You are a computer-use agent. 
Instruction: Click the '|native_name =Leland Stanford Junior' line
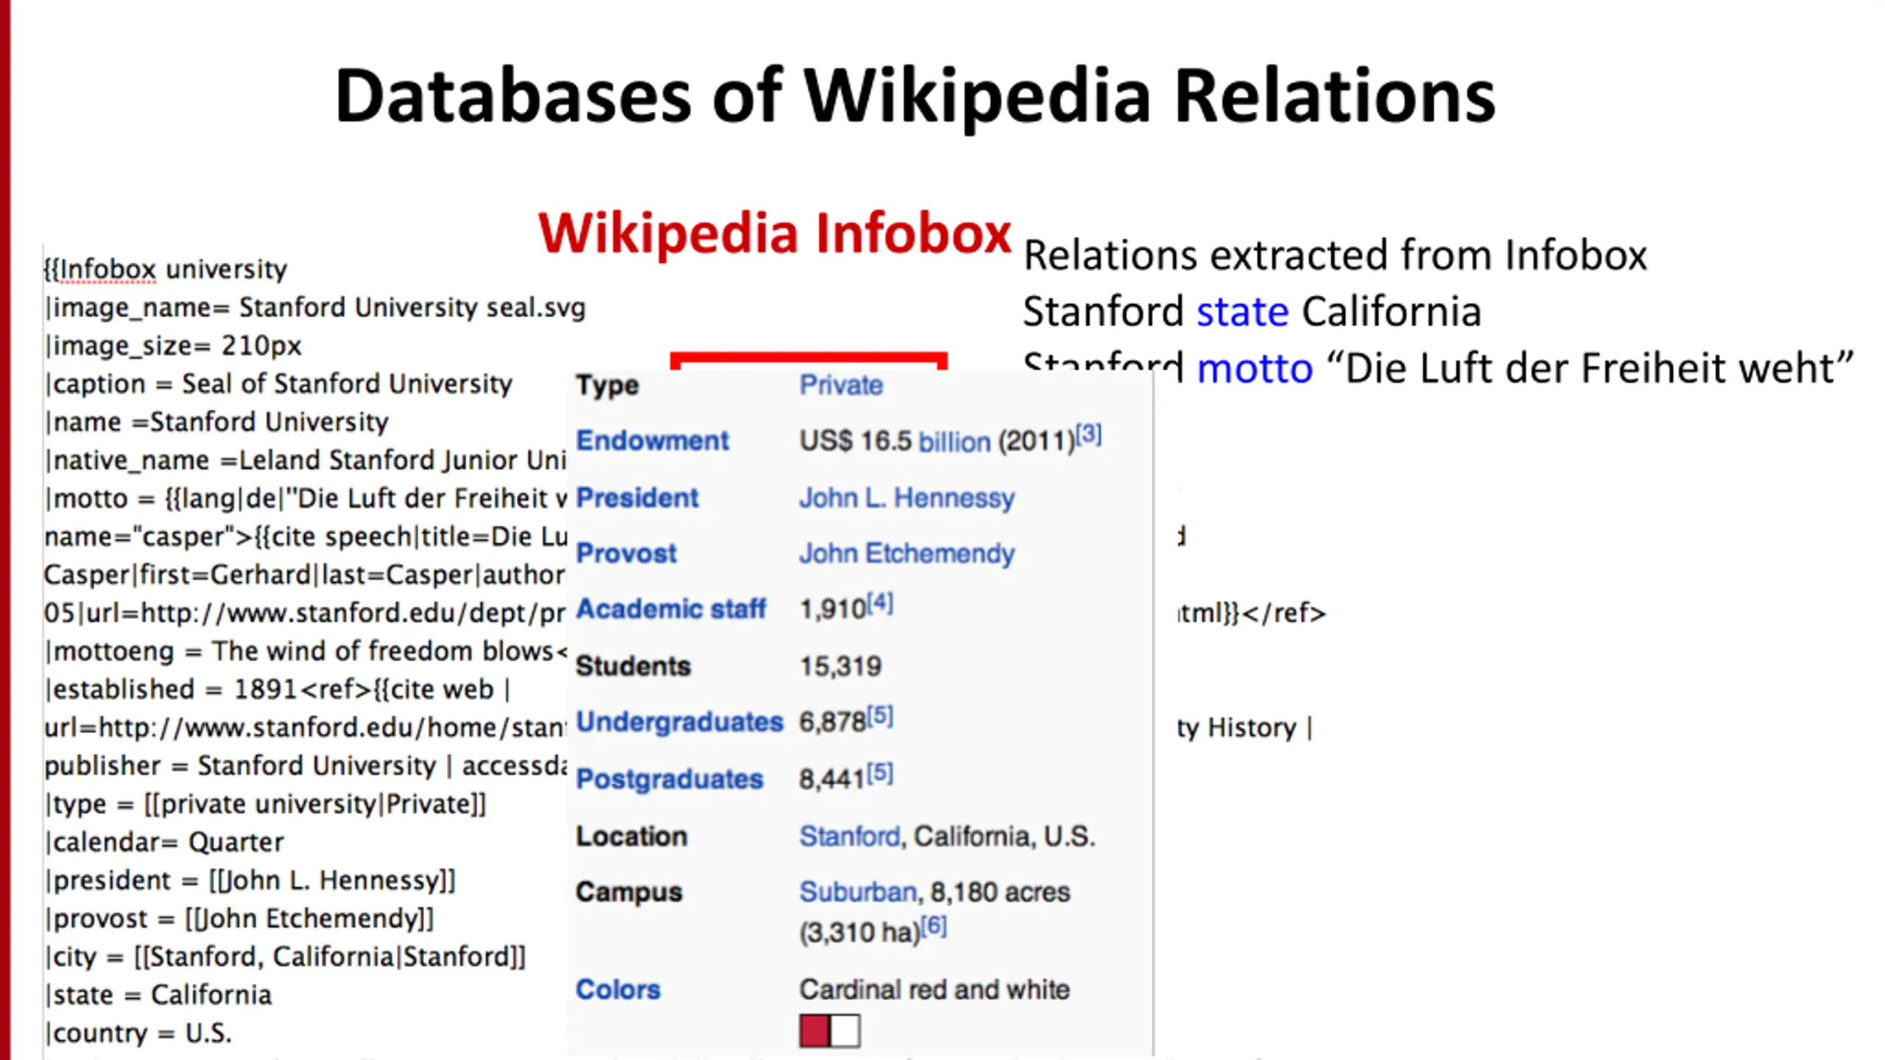(x=305, y=461)
